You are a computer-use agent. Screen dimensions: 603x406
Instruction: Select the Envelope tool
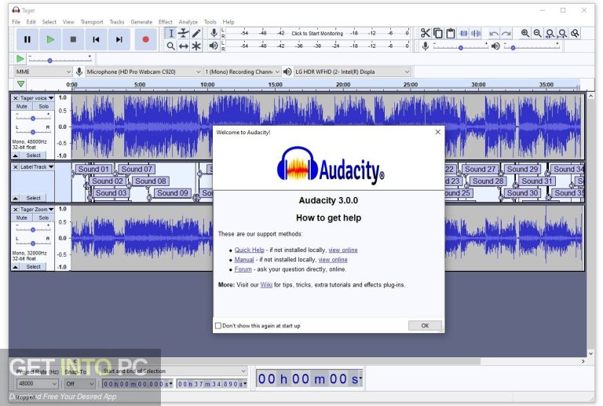coord(184,34)
